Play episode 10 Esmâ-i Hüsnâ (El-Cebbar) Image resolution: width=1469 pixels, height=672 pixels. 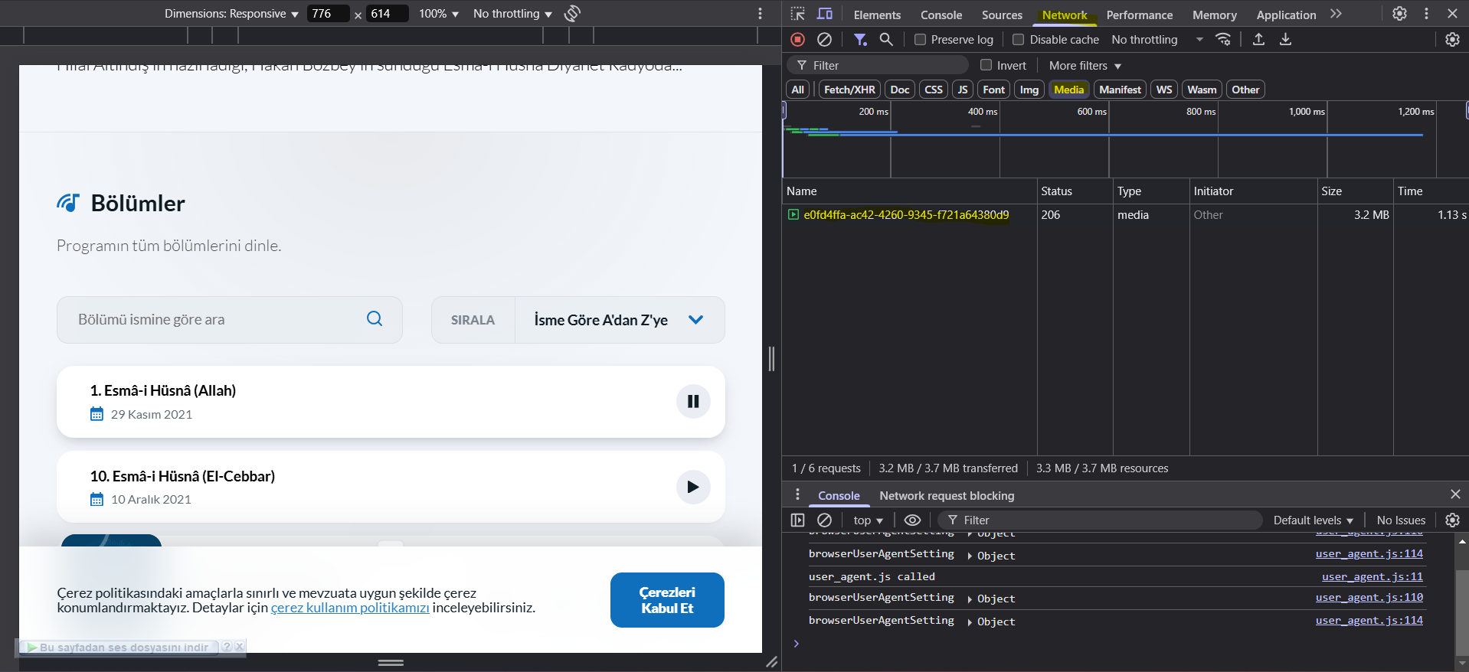click(693, 487)
